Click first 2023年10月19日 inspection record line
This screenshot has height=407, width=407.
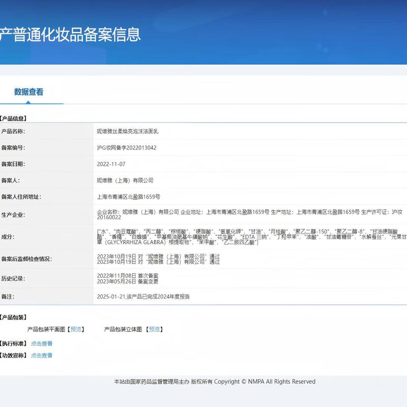tap(158, 256)
